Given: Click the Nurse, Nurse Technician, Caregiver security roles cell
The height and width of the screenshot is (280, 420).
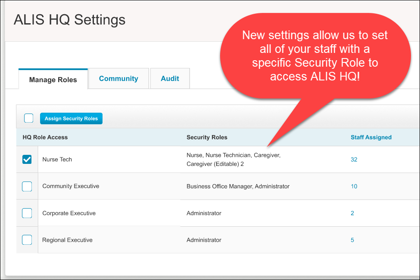Looking at the screenshot, I should click(233, 160).
